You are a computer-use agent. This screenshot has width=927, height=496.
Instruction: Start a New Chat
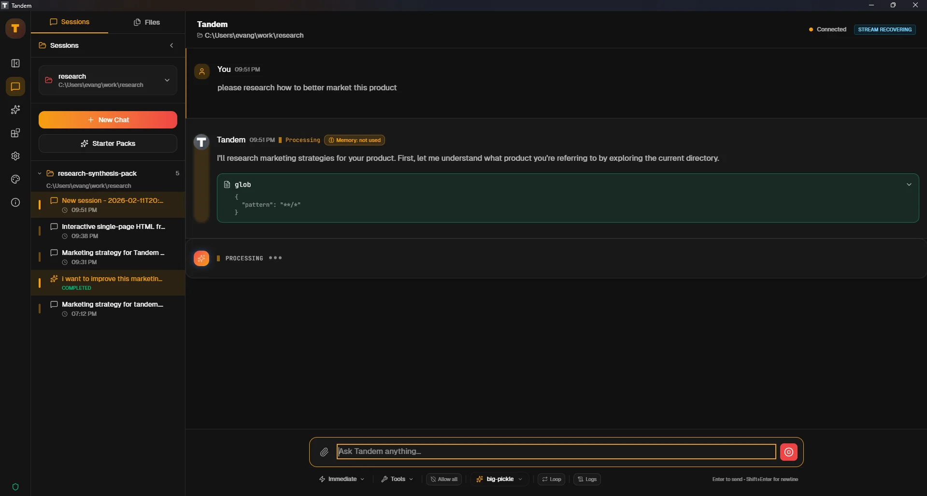point(108,120)
